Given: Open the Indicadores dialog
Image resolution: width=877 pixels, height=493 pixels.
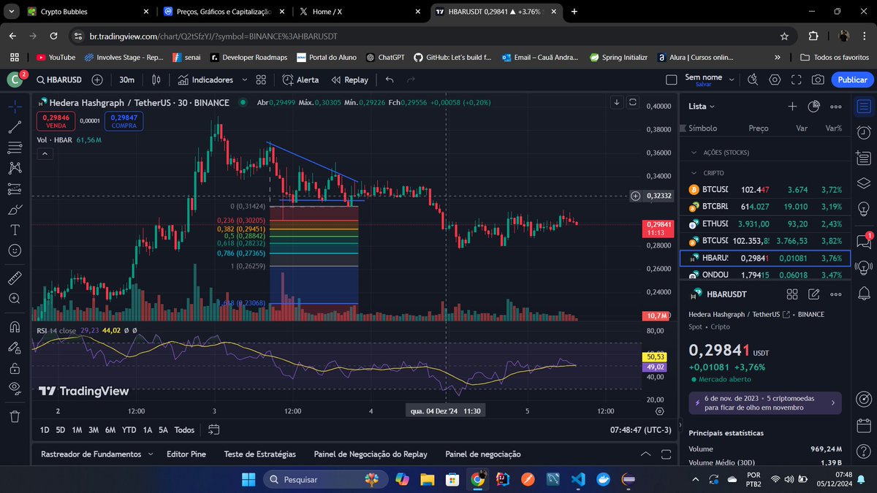Looking at the screenshot, I should pyautogui.click(x=205, y=80).
